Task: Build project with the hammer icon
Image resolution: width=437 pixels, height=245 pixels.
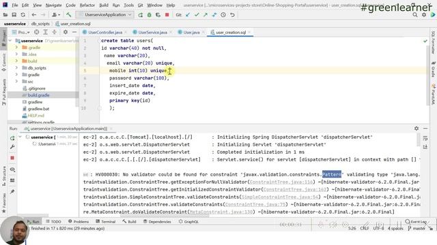Action: click(68, 15)
